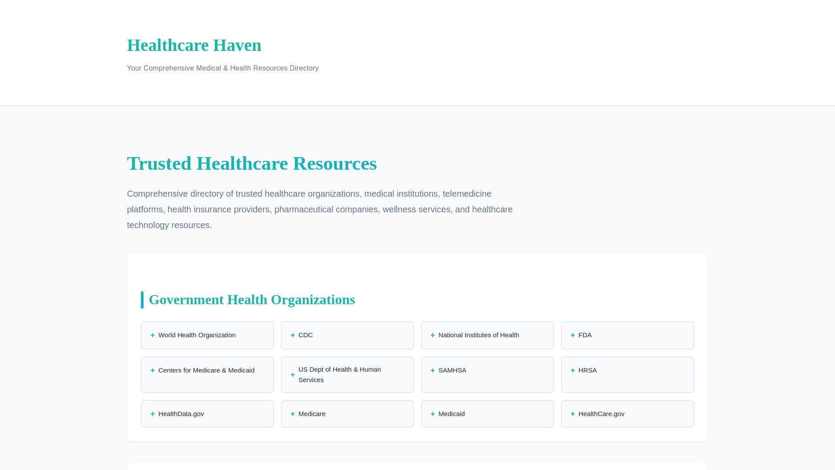
Task: Open the World Health Organization link
Action: pyautogui.click(x=207, y=335)
